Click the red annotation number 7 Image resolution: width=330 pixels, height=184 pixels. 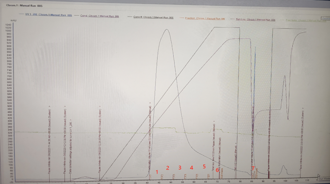[x=253, y=168]
